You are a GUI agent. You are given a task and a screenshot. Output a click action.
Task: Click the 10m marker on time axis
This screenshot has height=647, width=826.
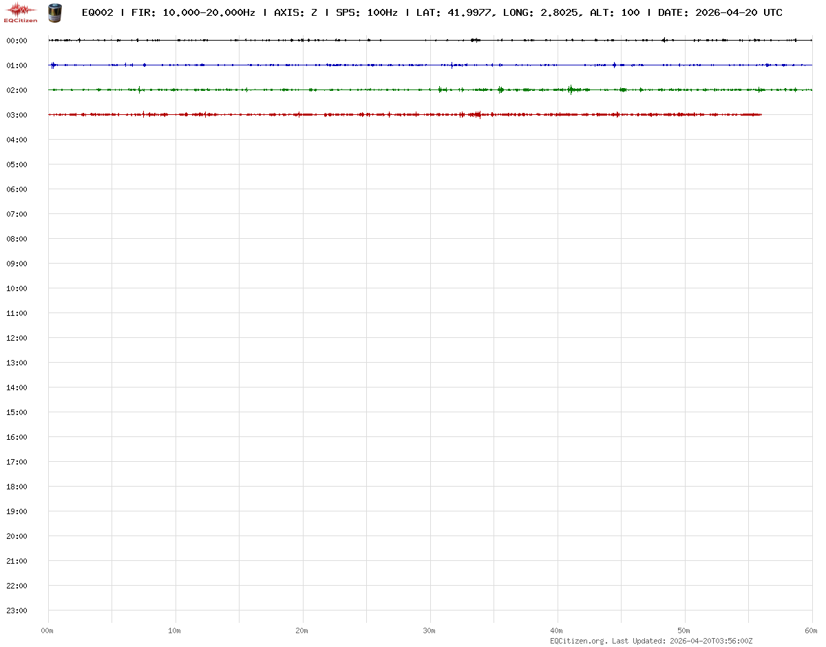coord(175,630)
